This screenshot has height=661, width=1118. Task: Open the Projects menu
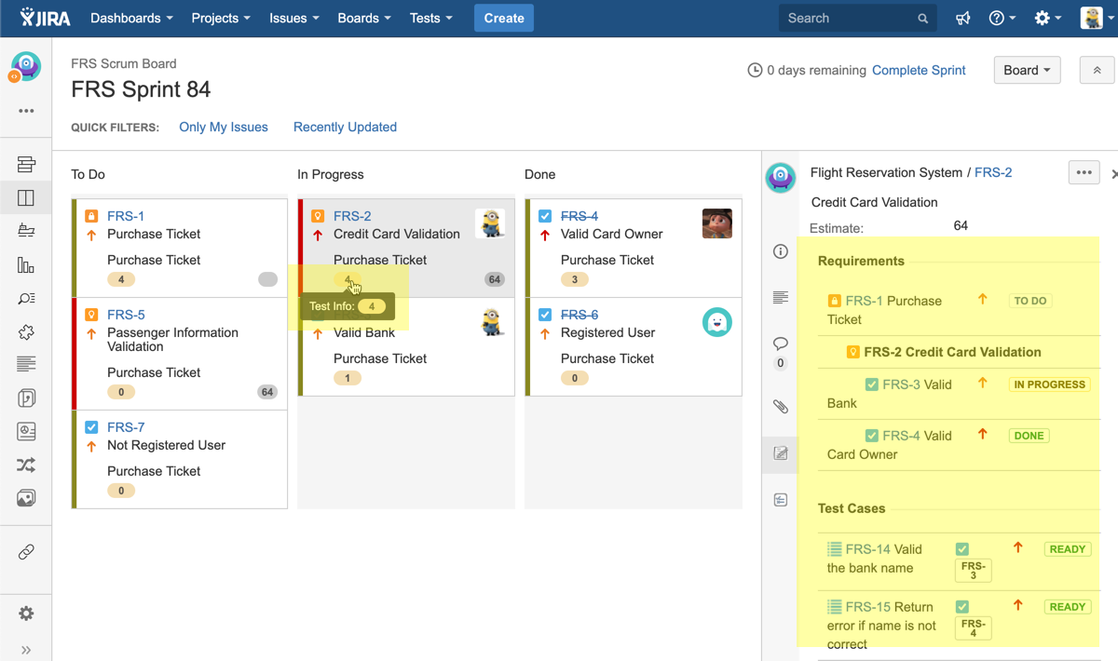pyautogui.click(x=220, y=19)
